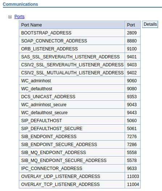Click the SIP_DEFAULTHOST entry
Image resolution: width=162 pixels, height=191 pixels.
click(x=41, y=121)
